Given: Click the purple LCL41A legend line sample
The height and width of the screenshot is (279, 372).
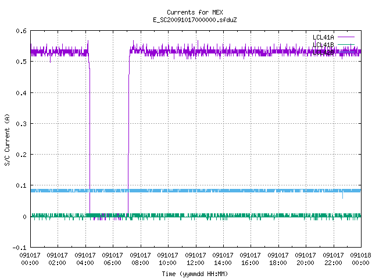Looking at the screenshot, I should point(346,37).
